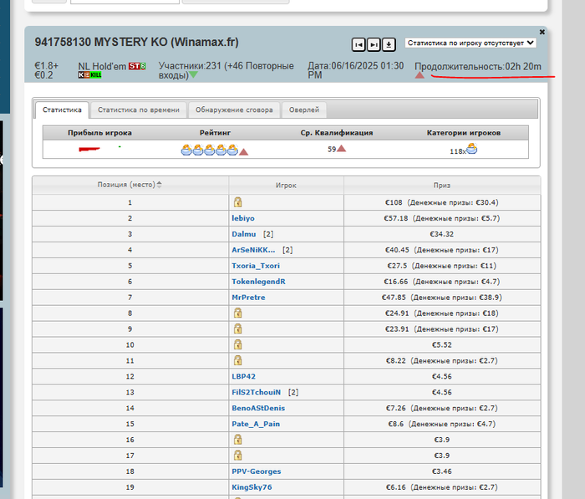Open player Pate_A_Pain profile
The image size is (585, 499).
256,424
